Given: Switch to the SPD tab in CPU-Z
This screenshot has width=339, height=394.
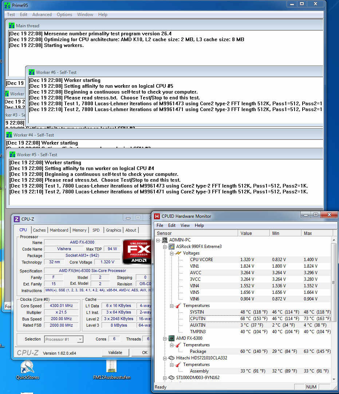Looking at the screenshot, I should 96,230.
